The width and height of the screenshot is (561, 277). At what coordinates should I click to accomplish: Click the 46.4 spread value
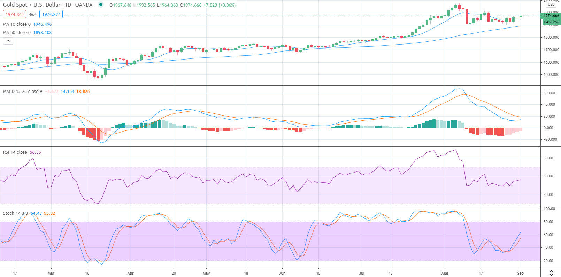pyautogui.click(x=33, y=14)
